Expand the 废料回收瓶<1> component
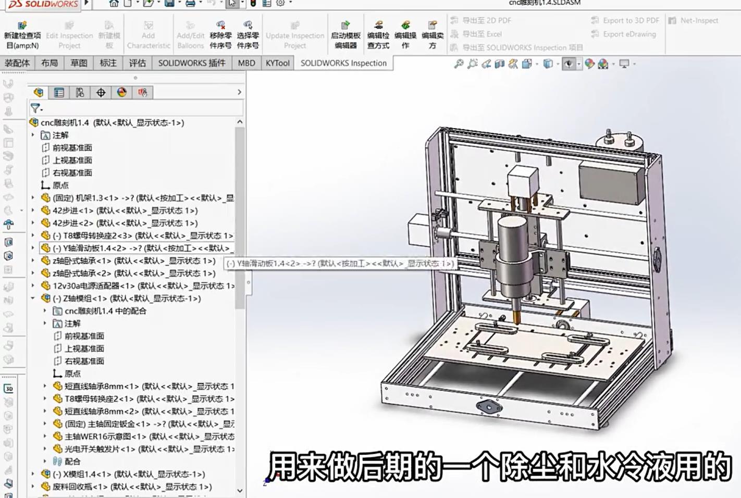This screenshot has height=498, width=741. point(33,487)
